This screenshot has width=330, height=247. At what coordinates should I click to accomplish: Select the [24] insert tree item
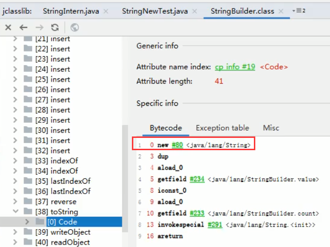click(x=52, y=69)
